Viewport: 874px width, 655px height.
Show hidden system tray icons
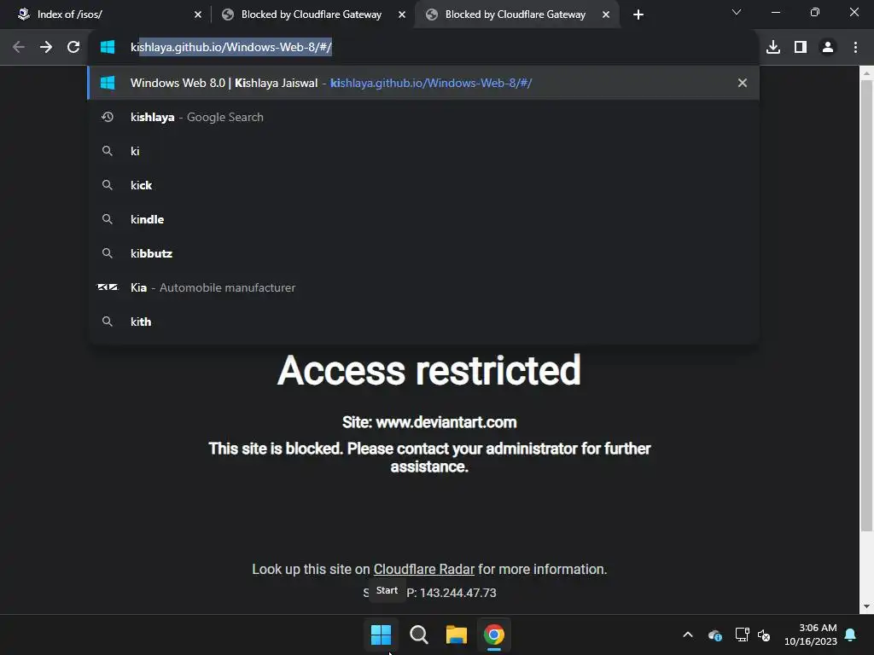pyautogui.click(x=688, y=635)
